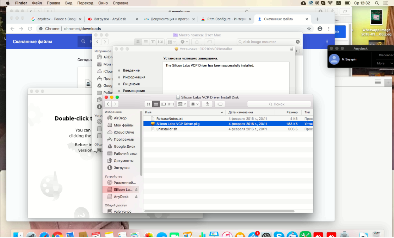Click chrome://downloads address bar
The width and height of the screenshot is (394, 238).
(x=82, y=28)
